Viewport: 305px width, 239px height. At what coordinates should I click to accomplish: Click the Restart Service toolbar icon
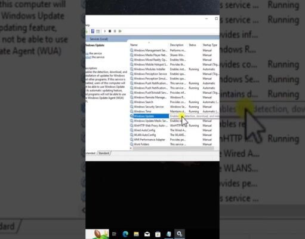click(x=120, y=31)
